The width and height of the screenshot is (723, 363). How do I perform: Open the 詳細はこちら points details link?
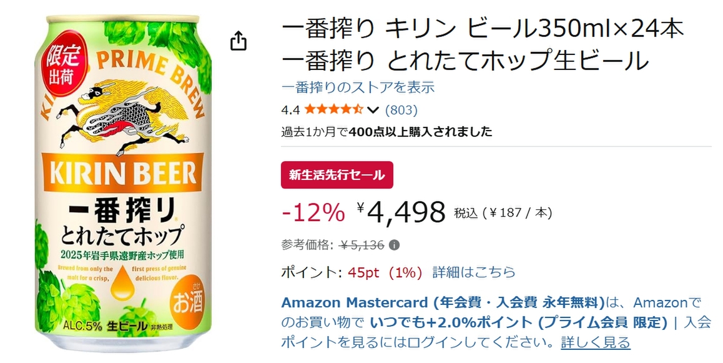[x=474, y=272]
